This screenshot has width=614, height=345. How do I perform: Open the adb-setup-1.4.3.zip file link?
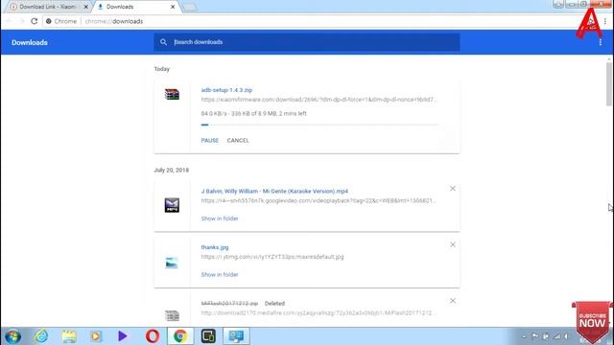pos(226,90)
